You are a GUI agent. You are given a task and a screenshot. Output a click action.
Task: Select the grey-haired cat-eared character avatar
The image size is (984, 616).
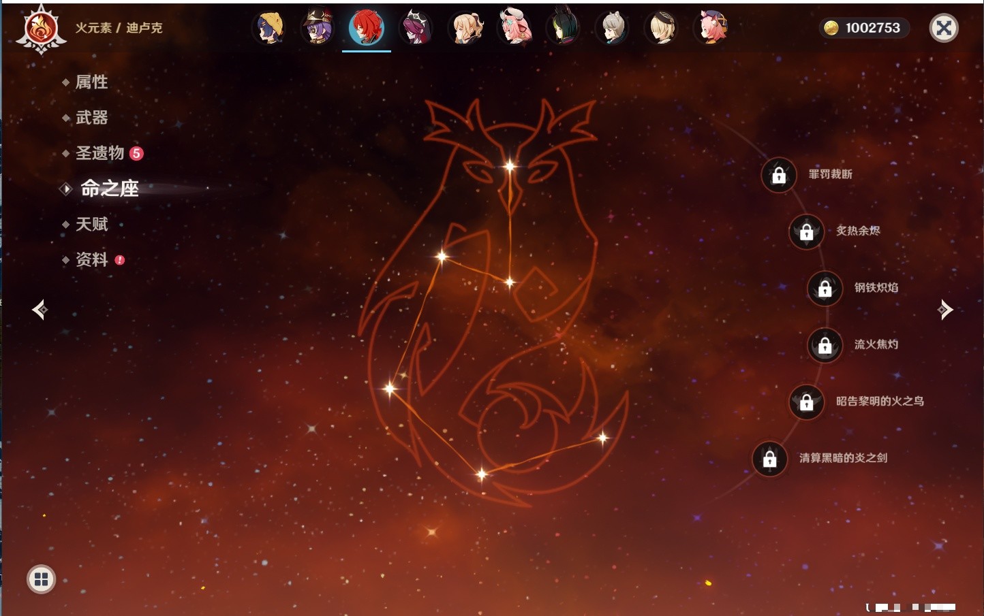pos(612,28)
